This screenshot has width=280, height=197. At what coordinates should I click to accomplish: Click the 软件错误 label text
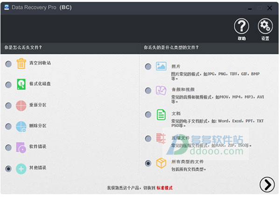(x=38, y=147)
